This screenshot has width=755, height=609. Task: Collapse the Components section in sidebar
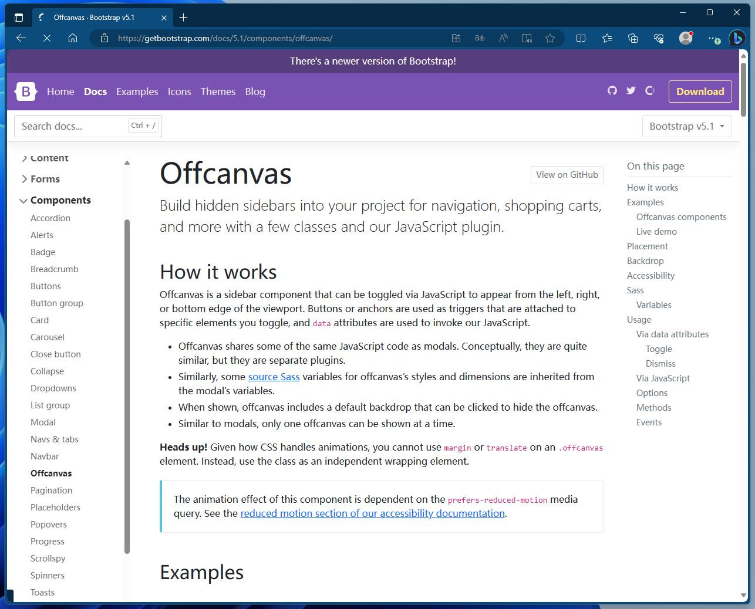click(x=60, y=200)
